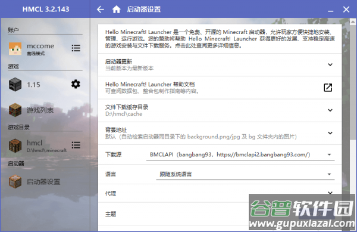Click the furnace icon for version 1.15
Viewport: 357px width, 232px height.
pos(15,85)
